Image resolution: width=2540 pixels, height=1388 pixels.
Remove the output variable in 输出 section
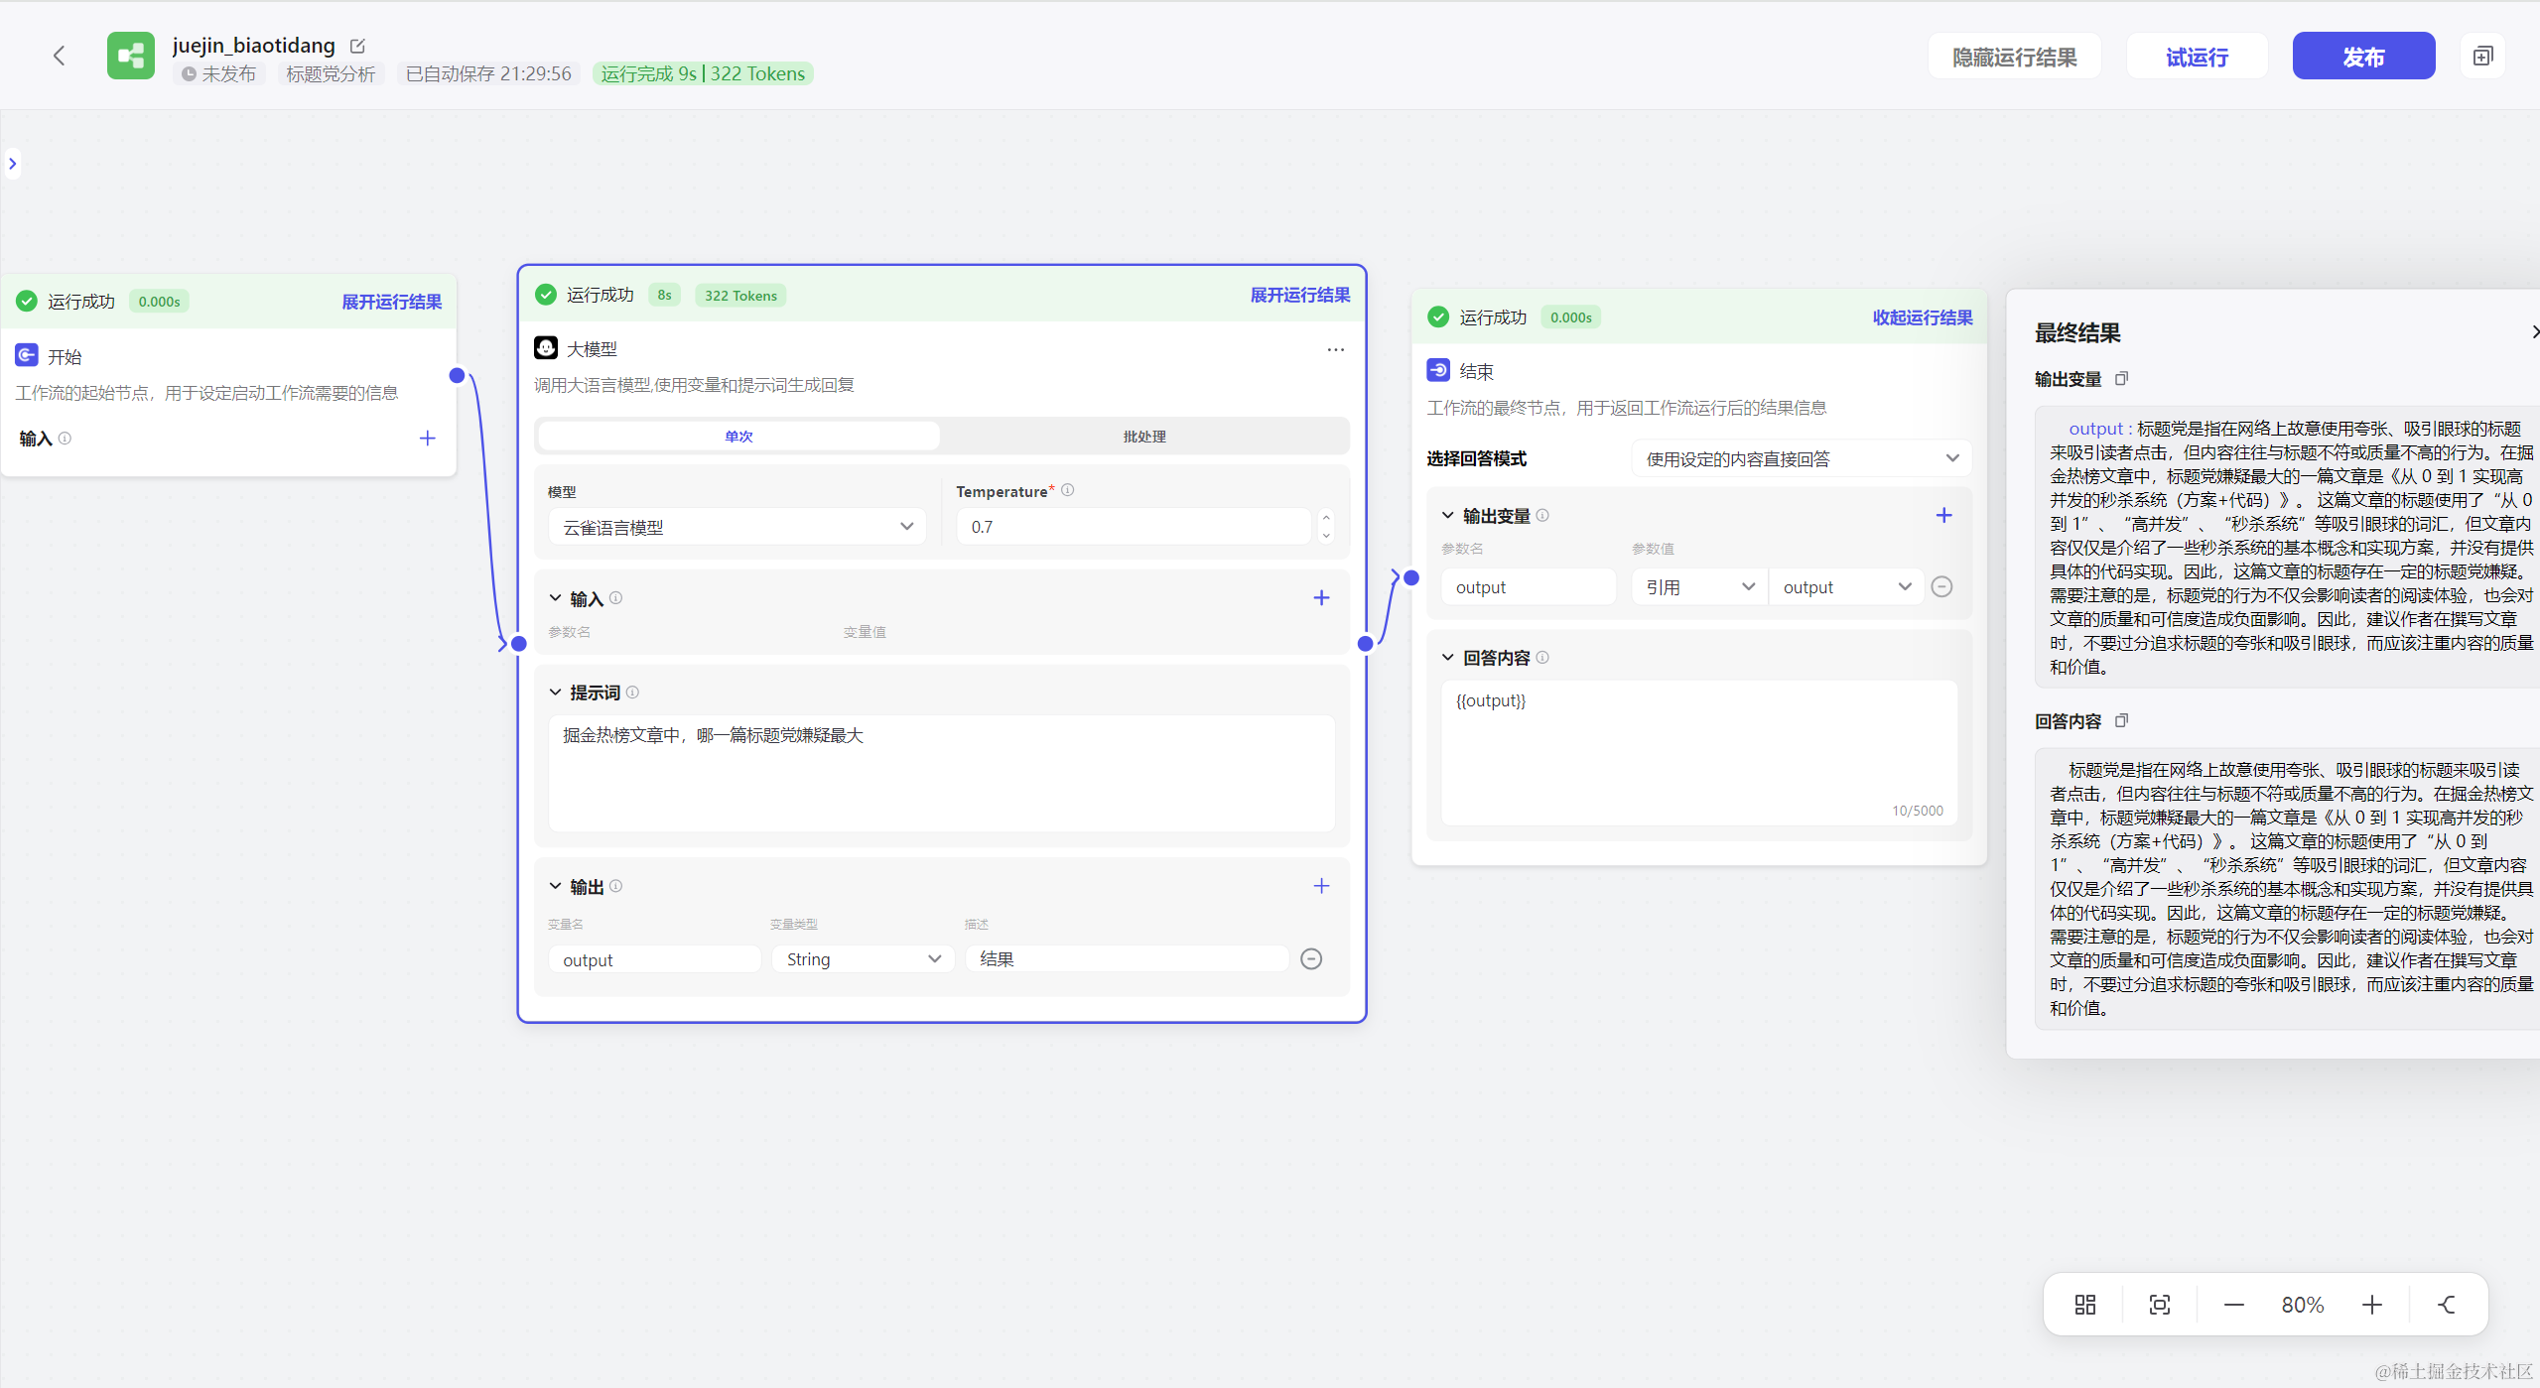click(x=1310, y=959)
